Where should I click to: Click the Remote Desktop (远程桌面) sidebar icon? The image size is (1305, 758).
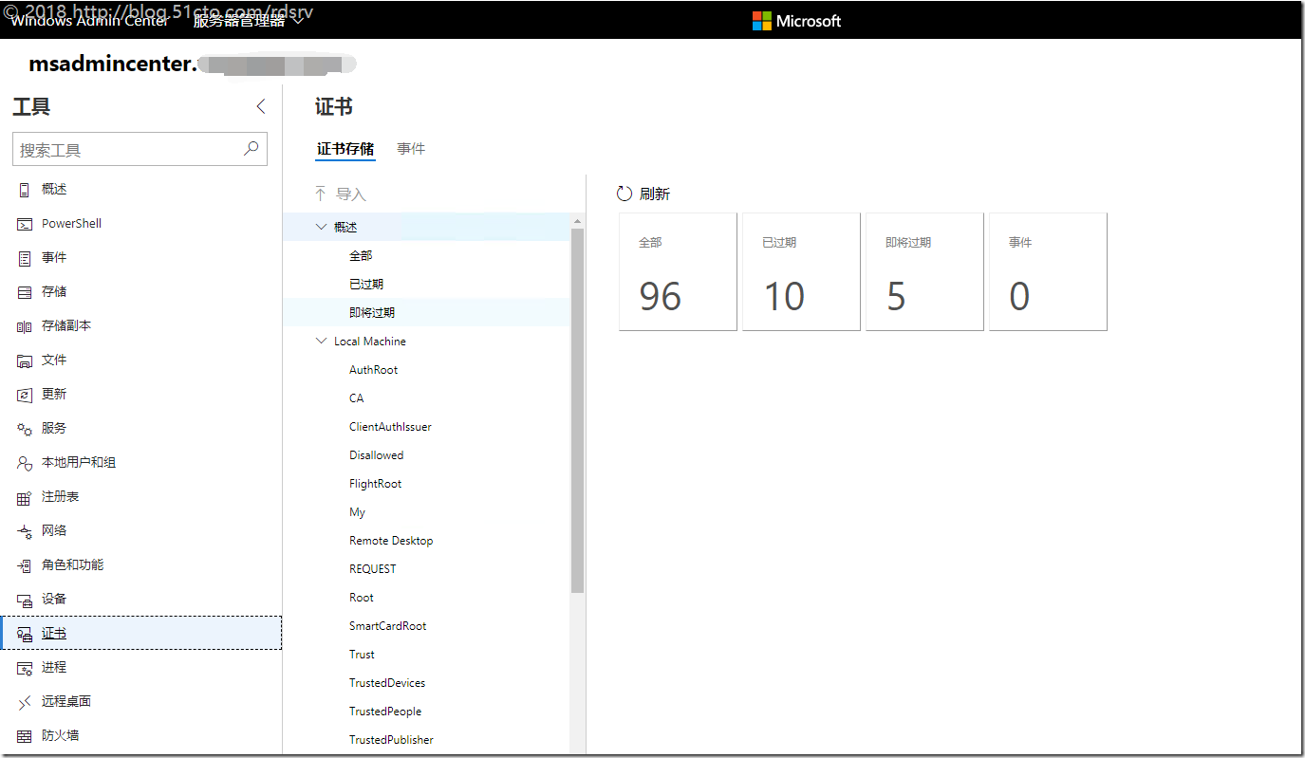[25, 702]
